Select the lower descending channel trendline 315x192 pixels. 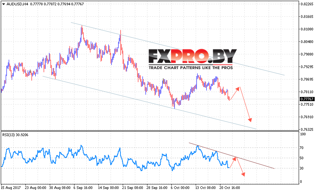[149, 103]
